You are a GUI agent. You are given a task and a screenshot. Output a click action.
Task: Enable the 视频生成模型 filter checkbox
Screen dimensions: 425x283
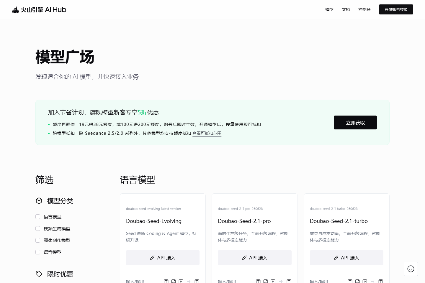click(38, 228)
